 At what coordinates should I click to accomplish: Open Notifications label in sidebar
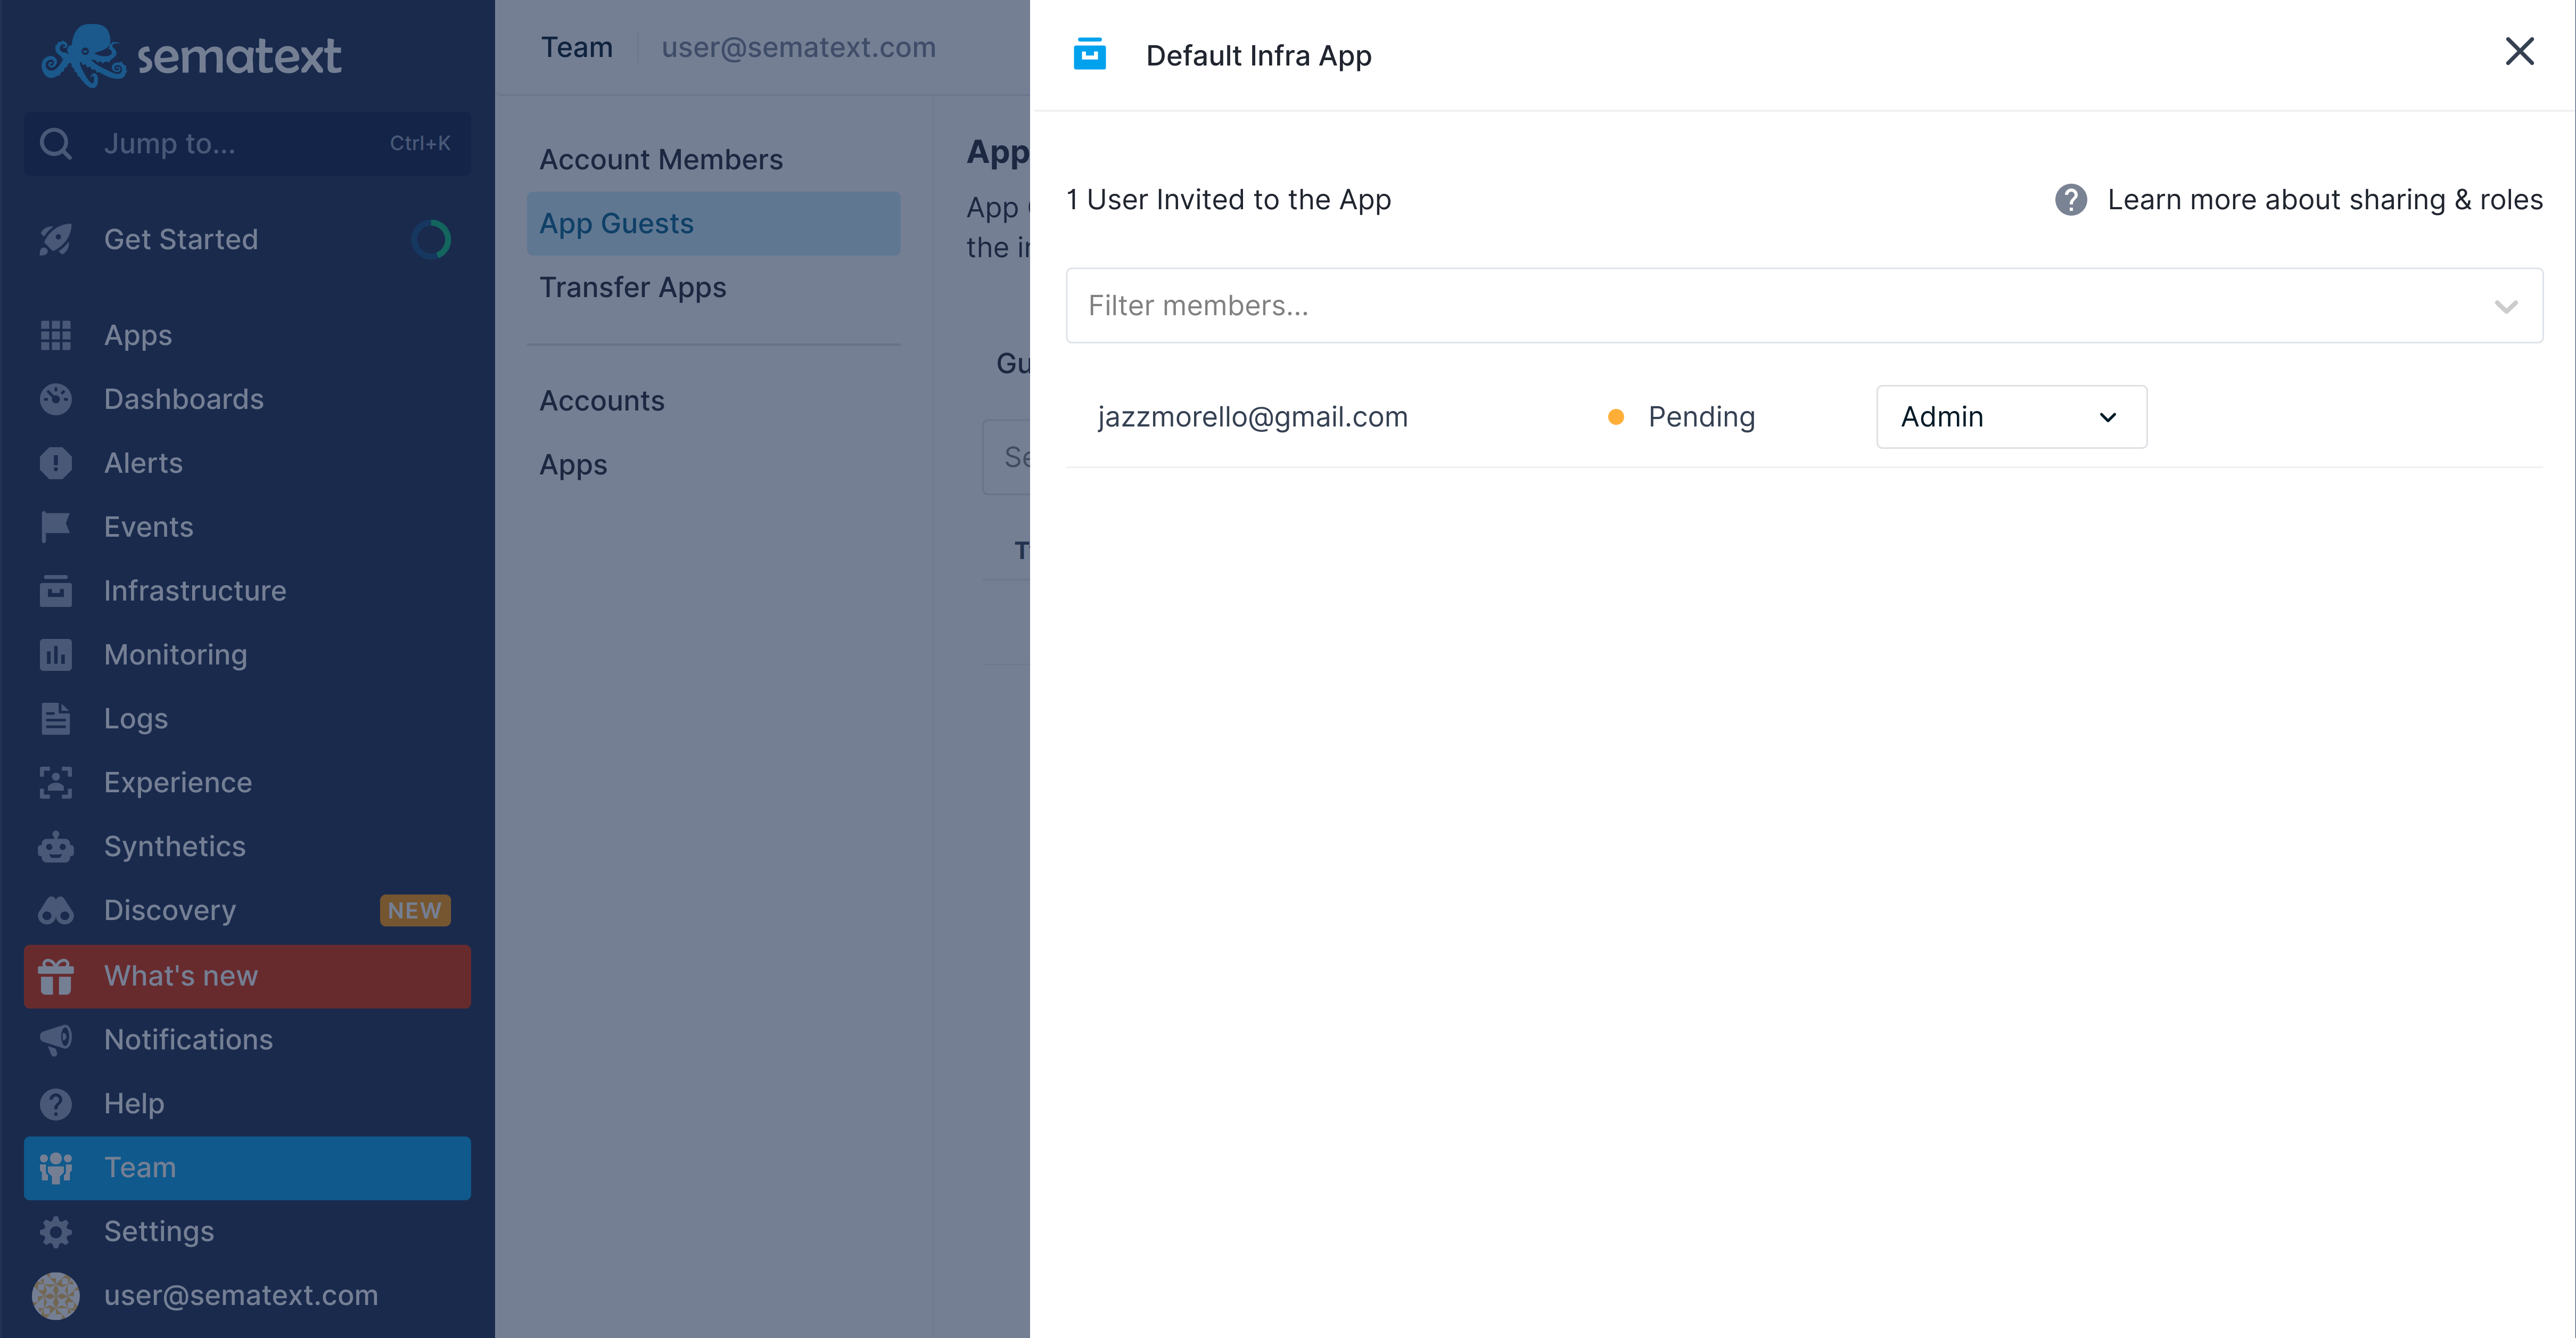tap(188, 1040)
